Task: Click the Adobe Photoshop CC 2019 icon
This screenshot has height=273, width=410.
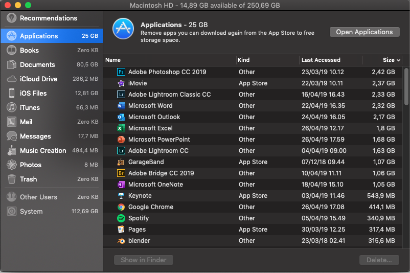Action: click(x=121, y=72)
